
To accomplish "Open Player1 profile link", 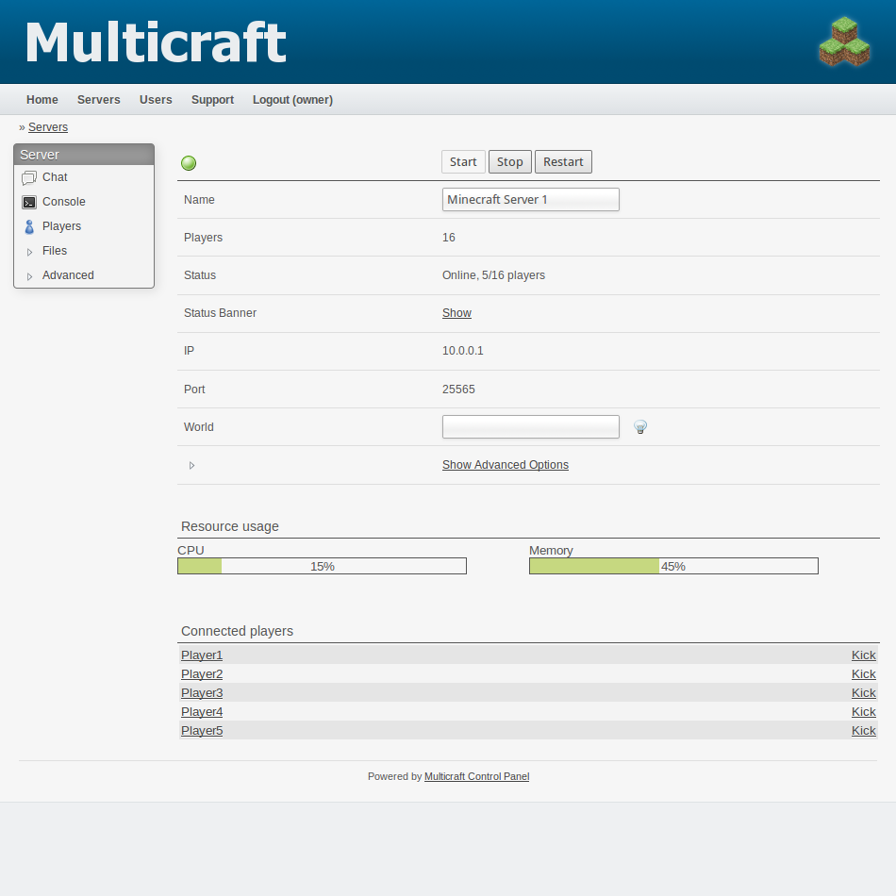I will click(202, 655).
